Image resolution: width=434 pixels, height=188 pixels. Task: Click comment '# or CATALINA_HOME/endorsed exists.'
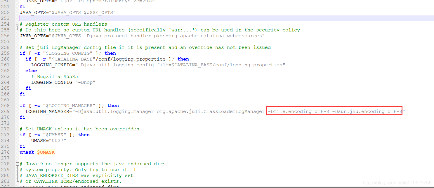71,181
